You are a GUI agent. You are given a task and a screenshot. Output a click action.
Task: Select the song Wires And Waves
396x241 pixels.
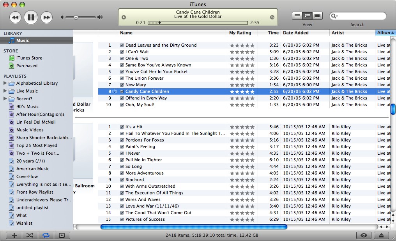[x=143, y=199]
